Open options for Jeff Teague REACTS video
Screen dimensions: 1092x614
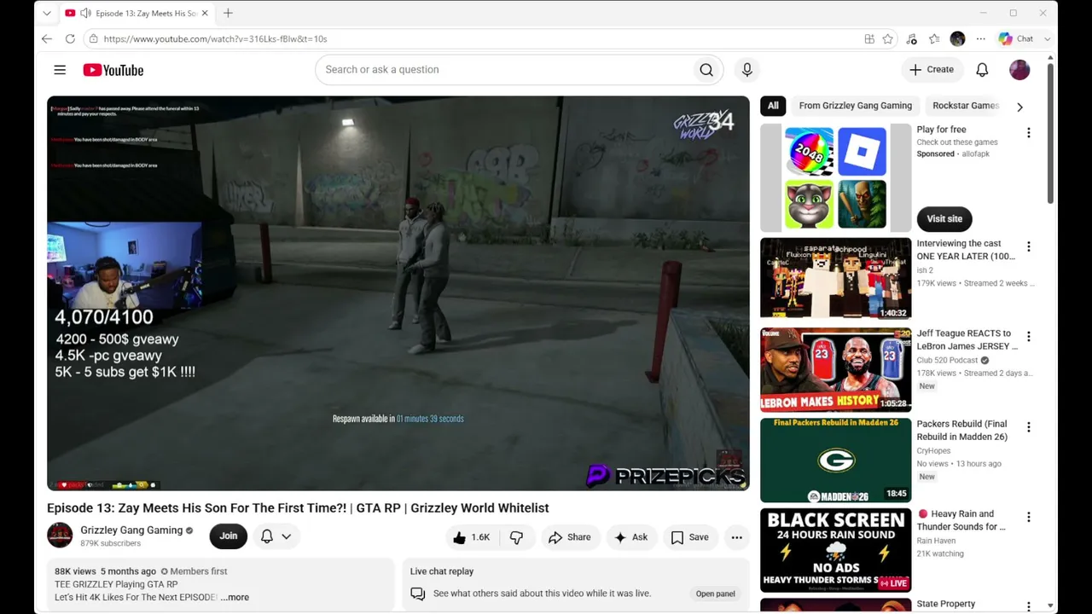[1029, 337]
